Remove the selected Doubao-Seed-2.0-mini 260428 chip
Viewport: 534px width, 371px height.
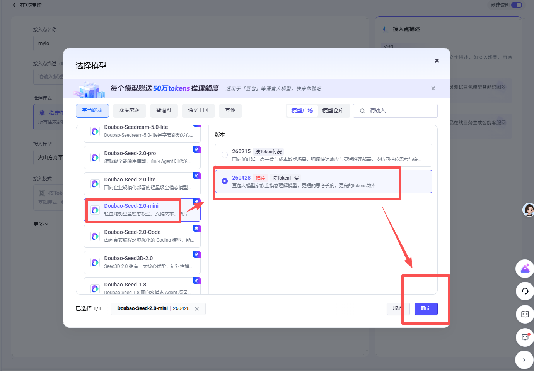pos(197,309)
